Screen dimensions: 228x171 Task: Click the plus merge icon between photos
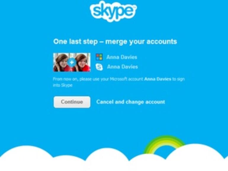tap(72, 62)
